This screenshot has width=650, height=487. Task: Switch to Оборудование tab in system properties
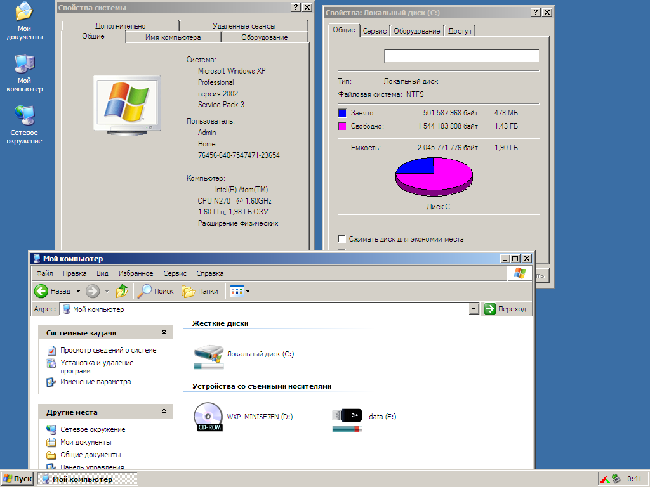265,37
